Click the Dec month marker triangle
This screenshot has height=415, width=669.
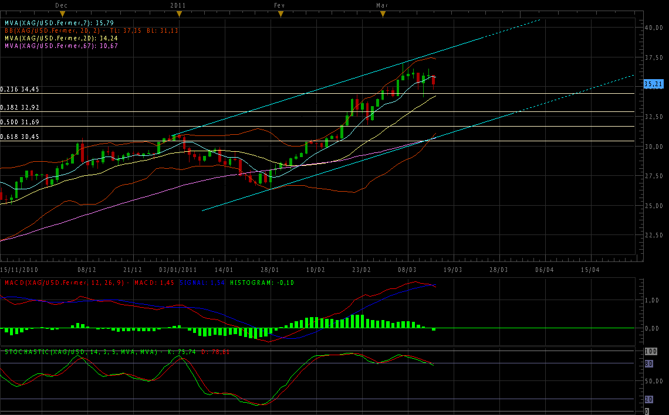pyautogui.click(x=63, y=13)
